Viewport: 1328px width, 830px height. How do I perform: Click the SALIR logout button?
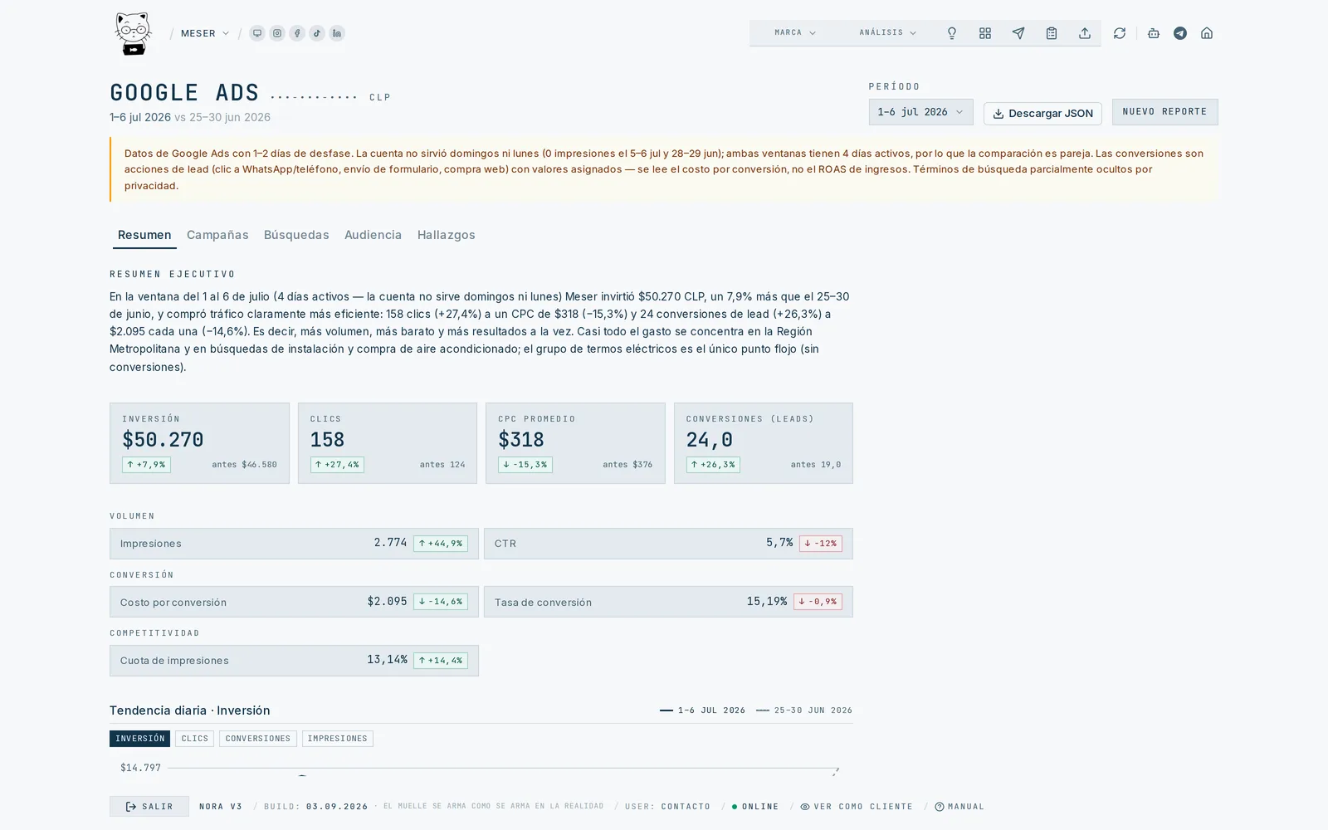pos(149,807)
